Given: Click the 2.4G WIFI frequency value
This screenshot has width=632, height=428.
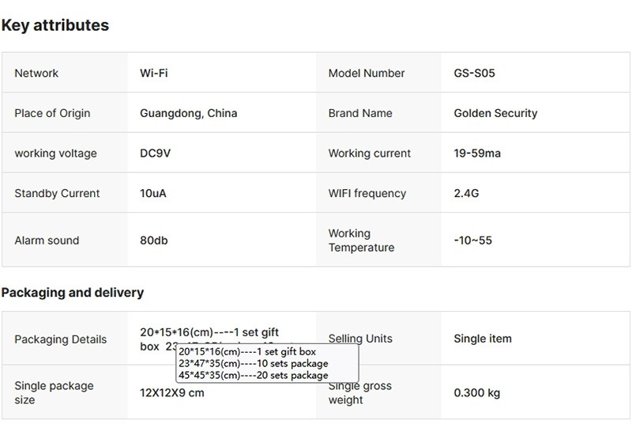Looking at the screenshot, I should pos(468,193).
